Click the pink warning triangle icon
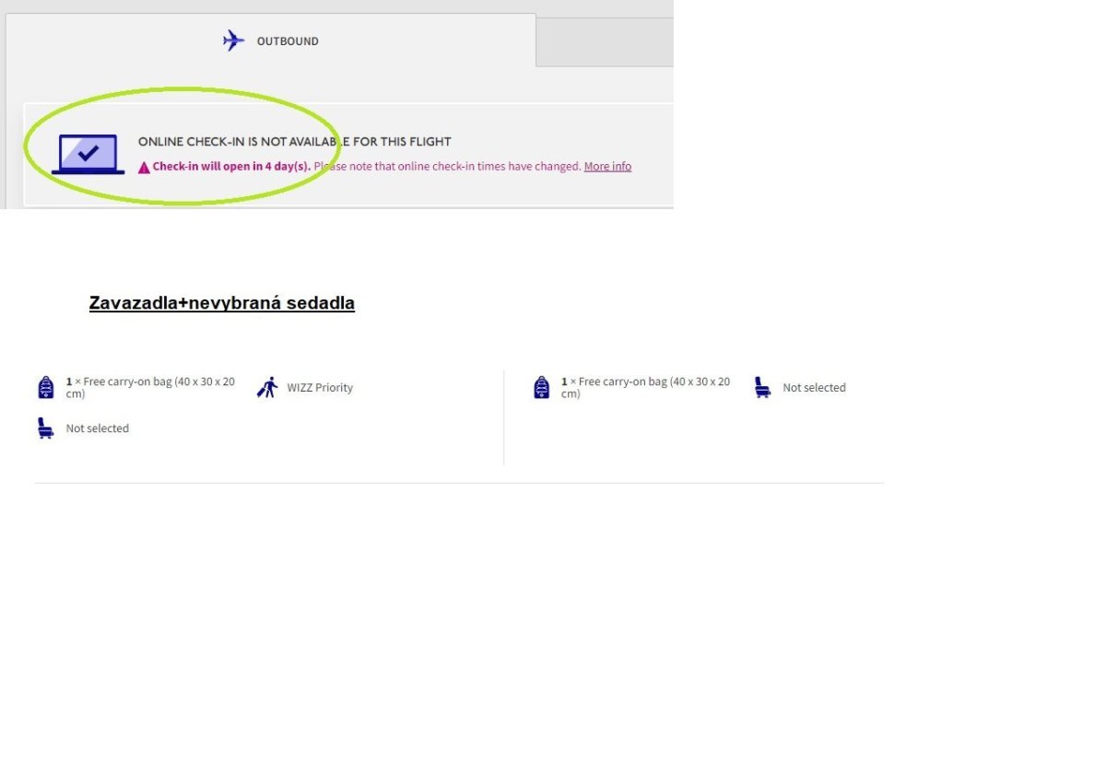The width and height of the screenshot is (1106, 763). click(x=144, y=168)
